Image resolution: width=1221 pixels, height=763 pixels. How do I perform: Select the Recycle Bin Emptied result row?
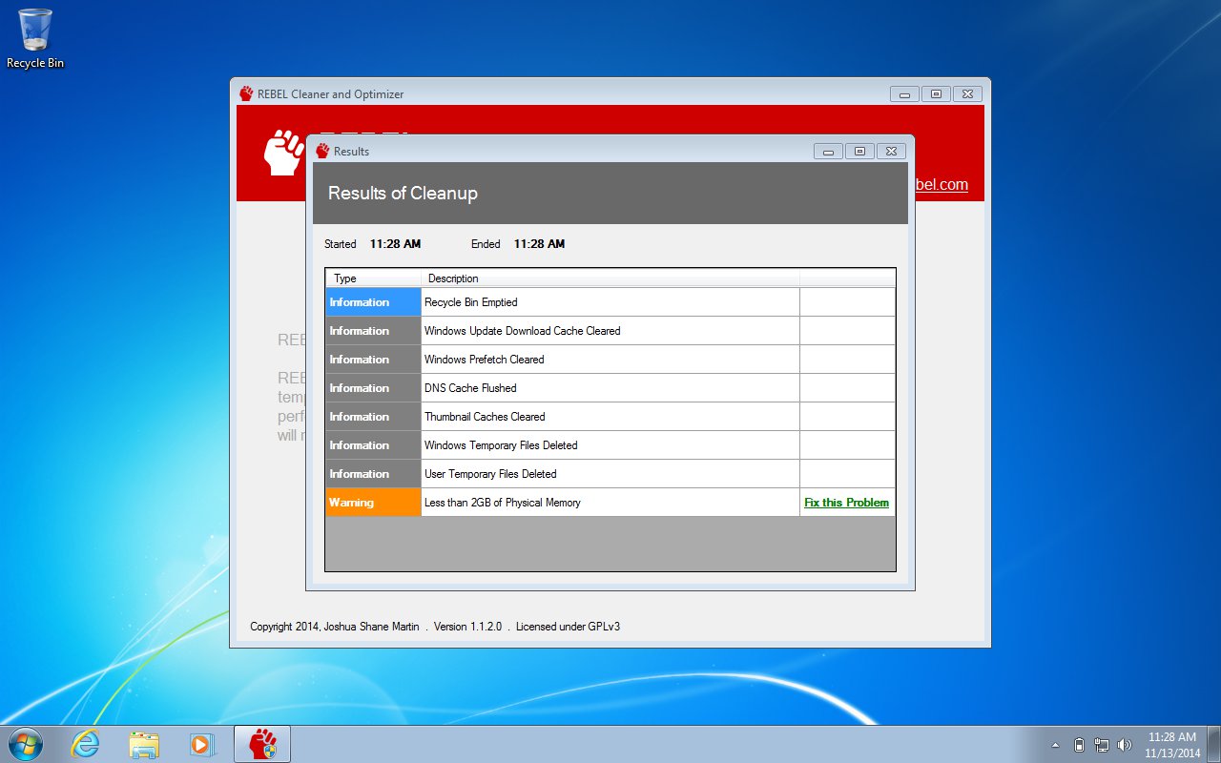pyautogui.click(x=572, y=301)
